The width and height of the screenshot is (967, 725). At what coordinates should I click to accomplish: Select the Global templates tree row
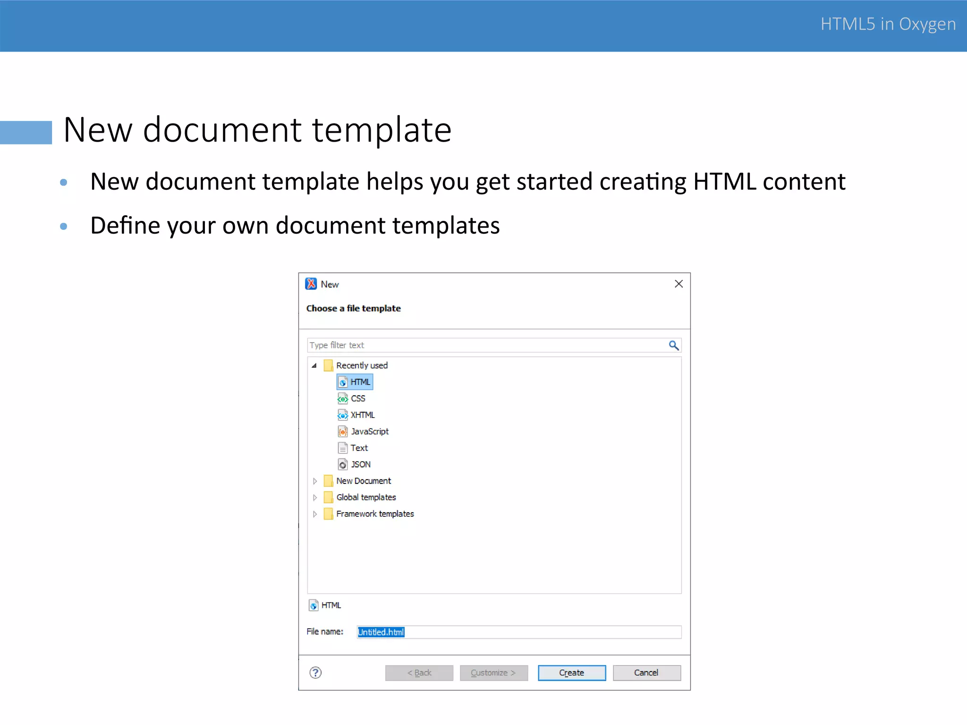(360, 497)
